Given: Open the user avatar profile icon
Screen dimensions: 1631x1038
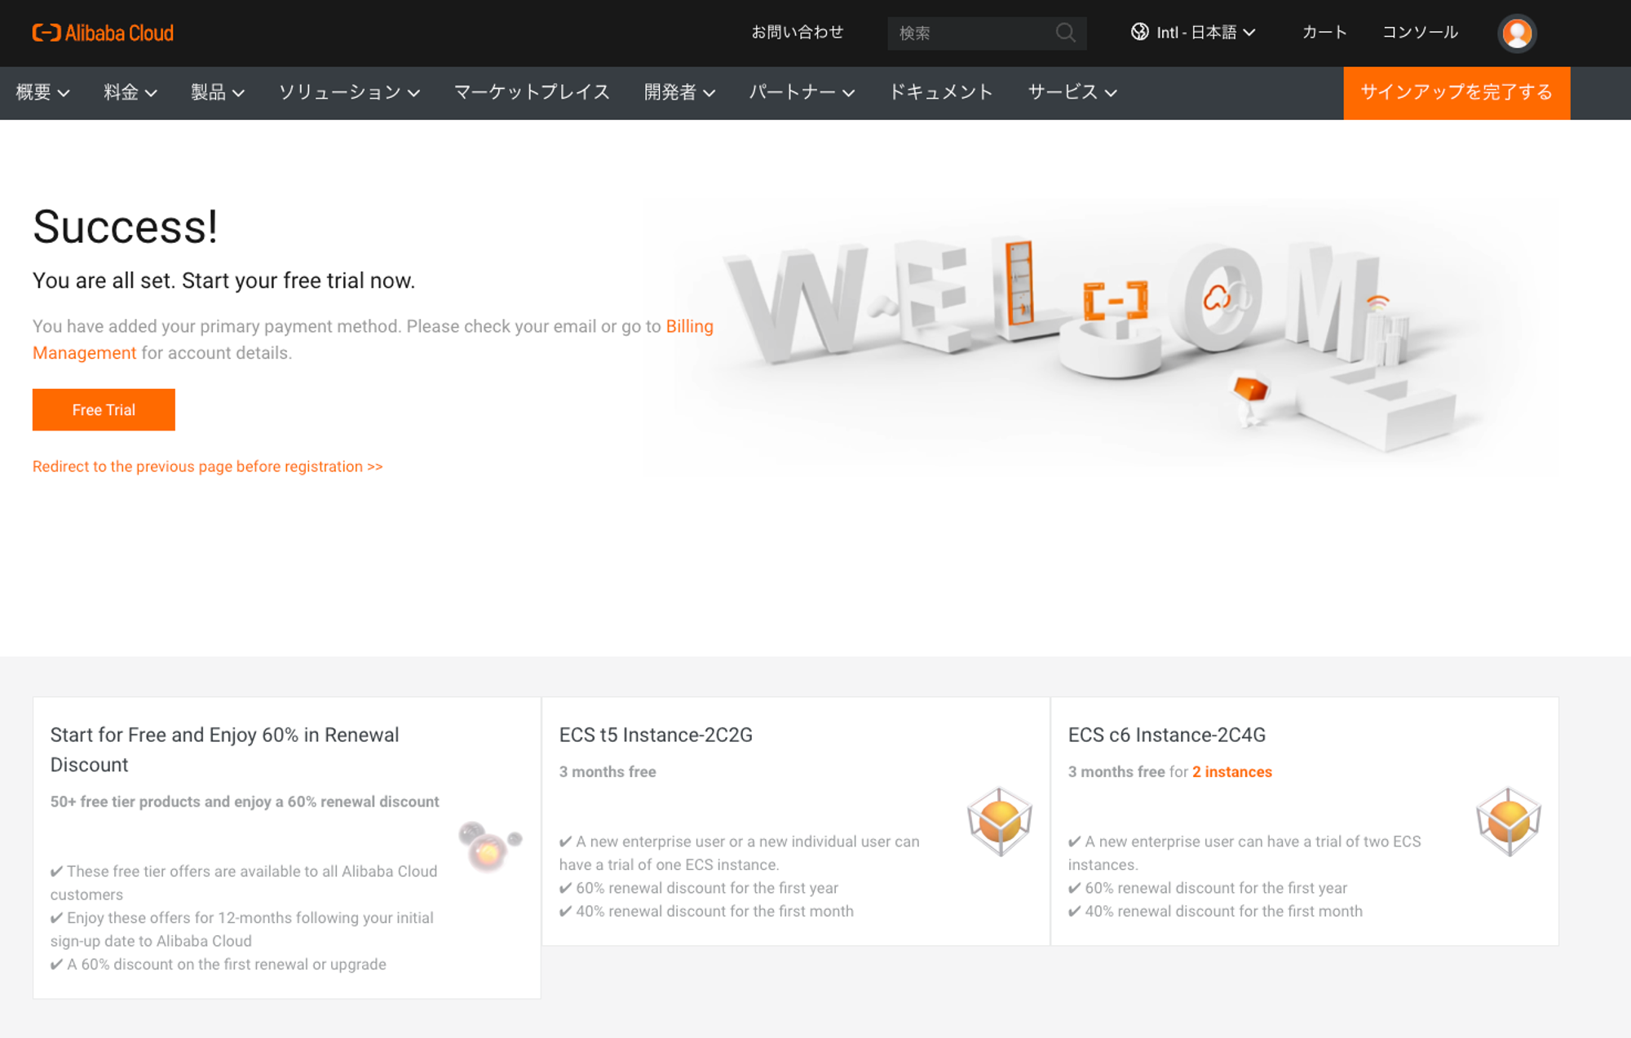Looking at the screenshot, I should coord(1517,33).
